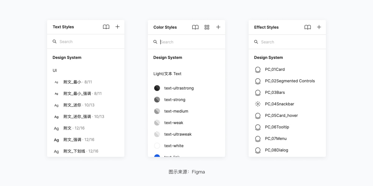Select the text-white color swatch
The image size is (373, 186).
click(157, 146)
